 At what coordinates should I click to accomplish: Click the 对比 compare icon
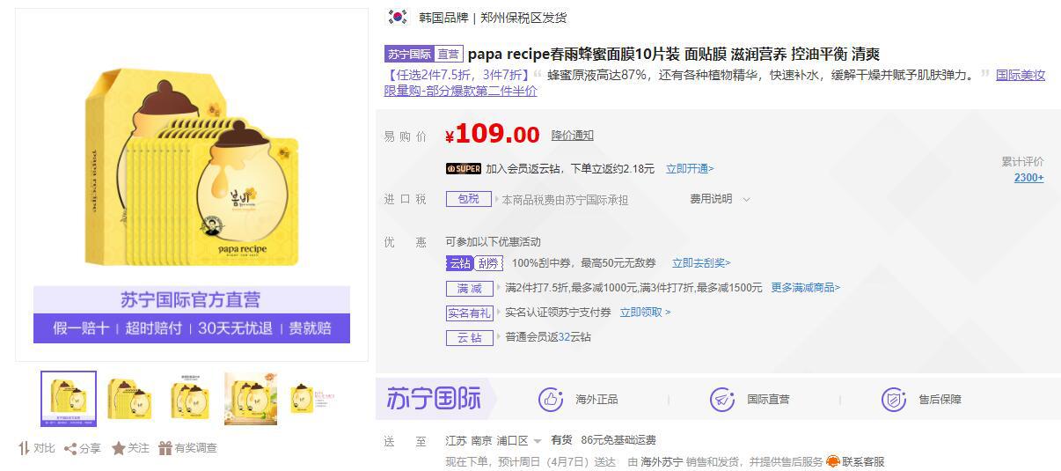(24, 448)
